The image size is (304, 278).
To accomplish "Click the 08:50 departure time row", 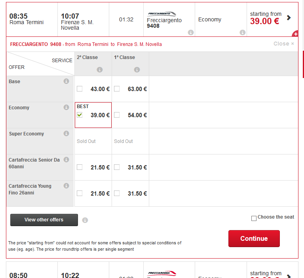I will click(x=19, y=275).
